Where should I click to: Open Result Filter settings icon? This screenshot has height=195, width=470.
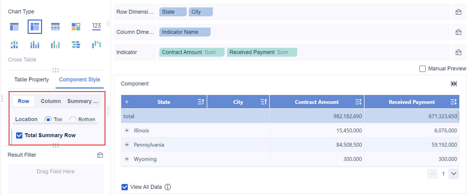coord(100,155)
